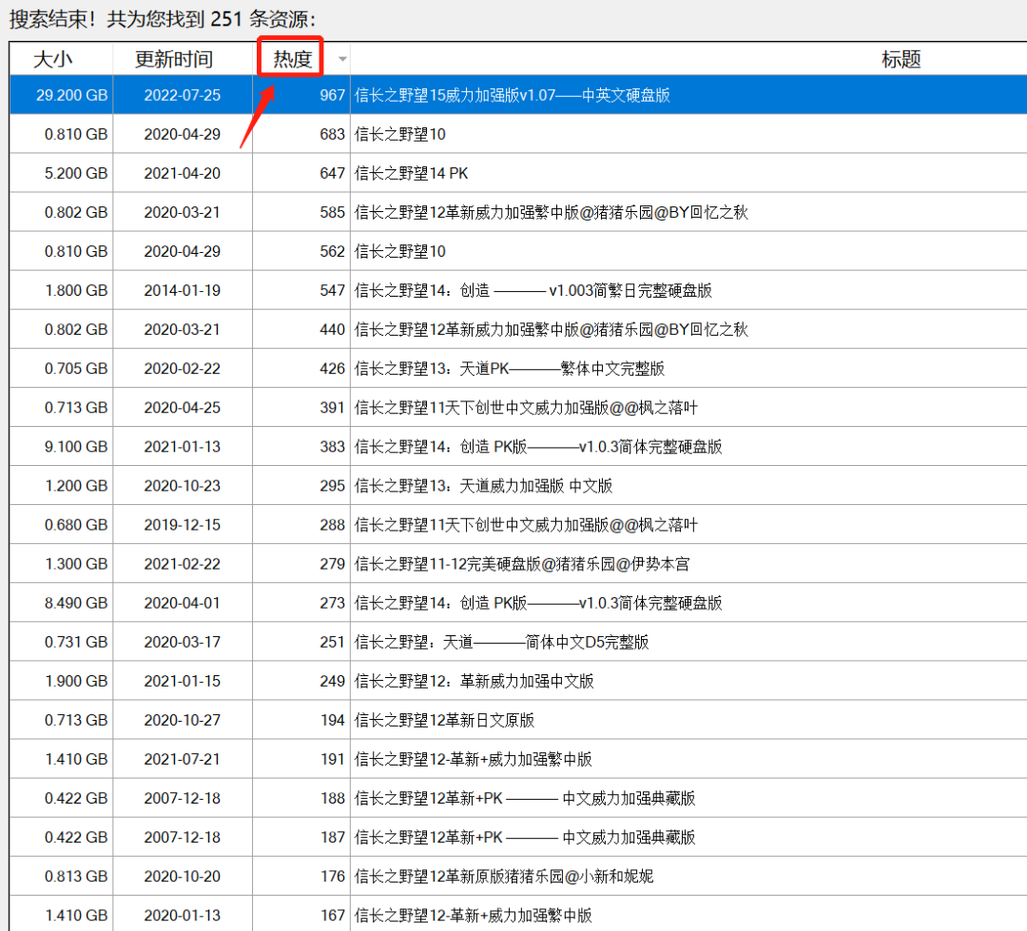Select 信长之野望11-12完美硬盘版@猪猪乐园@伊势本宫 row

pos(518,564)
